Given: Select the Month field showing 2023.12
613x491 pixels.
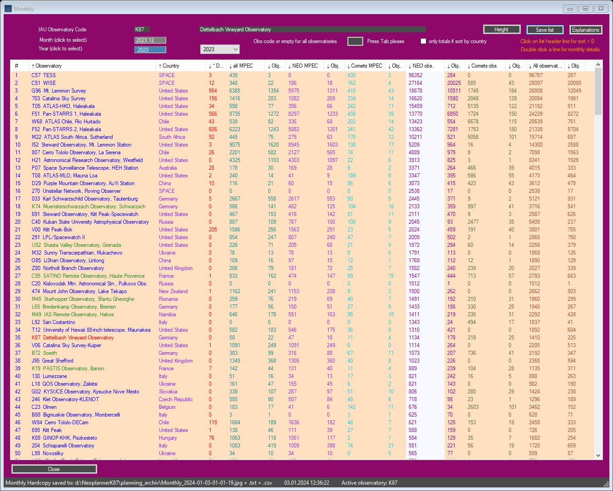Looking at the screenshot, I should coord(150,40).
